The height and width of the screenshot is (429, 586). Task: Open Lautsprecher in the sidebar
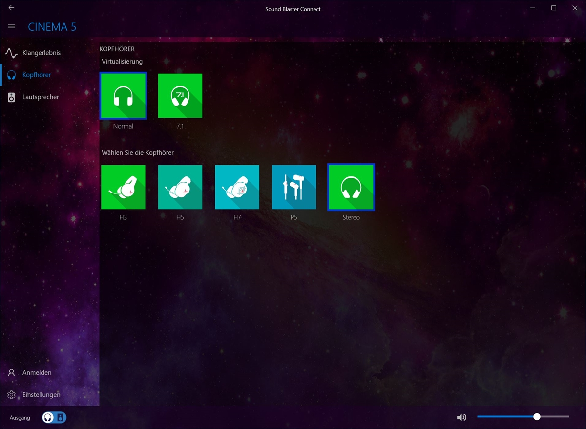(50, 97)
